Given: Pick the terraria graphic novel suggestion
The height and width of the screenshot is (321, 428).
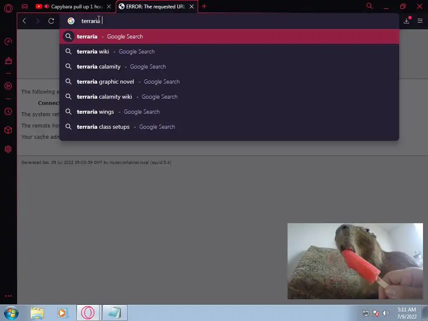Looking at the screenshot, I should click(x=229, y=82).
